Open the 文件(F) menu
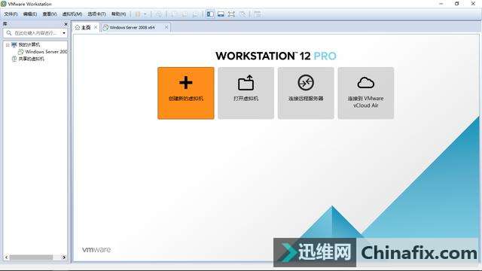This screenshot has width=482, height=271. click(11, 14)
